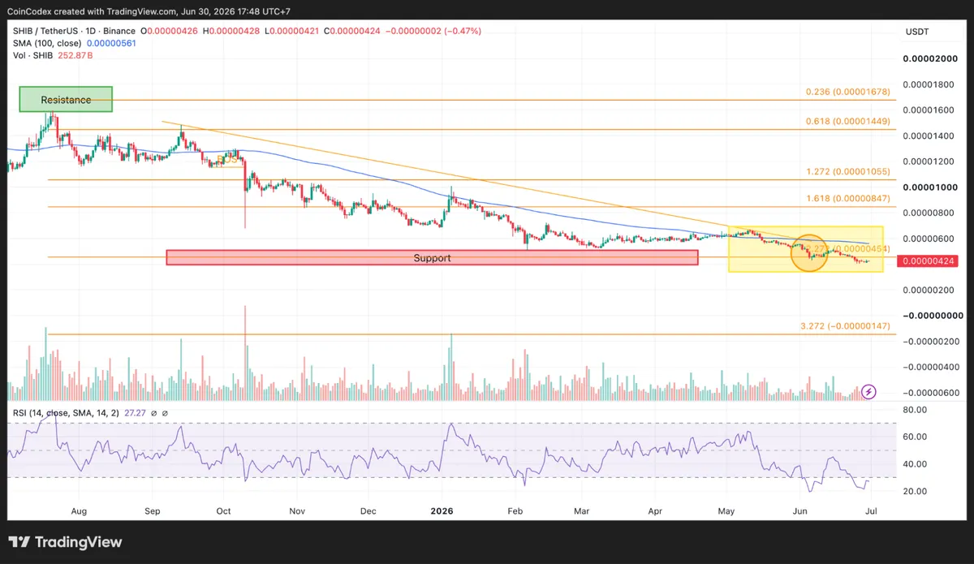This screenshot has height=564, width=974.
Task: Select the red Support zone box
Action: click(x=432, y=257)
